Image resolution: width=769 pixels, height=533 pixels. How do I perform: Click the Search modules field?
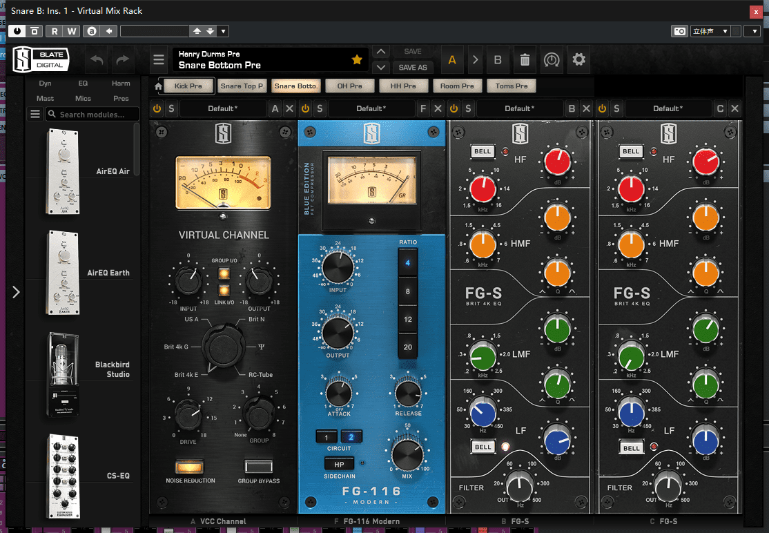point(93,114)
